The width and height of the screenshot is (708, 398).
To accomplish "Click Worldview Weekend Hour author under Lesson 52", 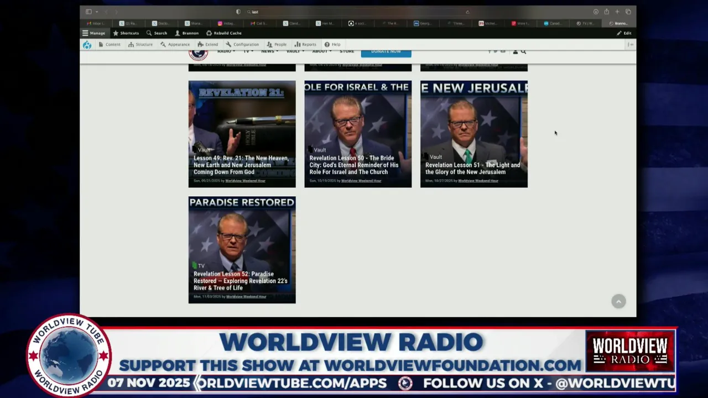I will [246, 297].
